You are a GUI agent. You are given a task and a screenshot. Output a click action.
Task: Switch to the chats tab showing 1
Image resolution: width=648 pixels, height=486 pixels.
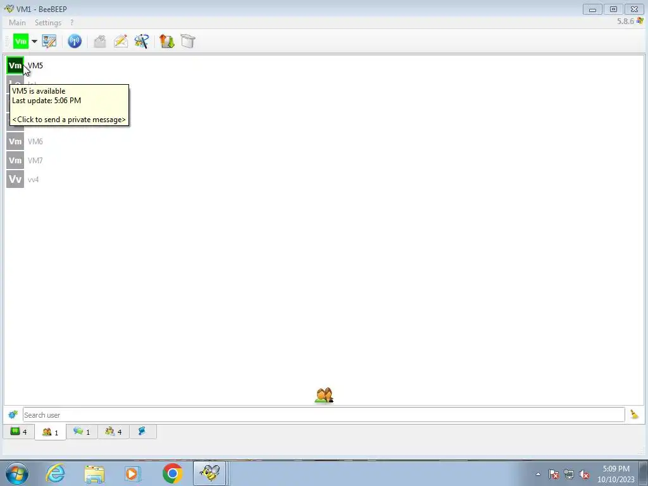click(x=82, y=432)
